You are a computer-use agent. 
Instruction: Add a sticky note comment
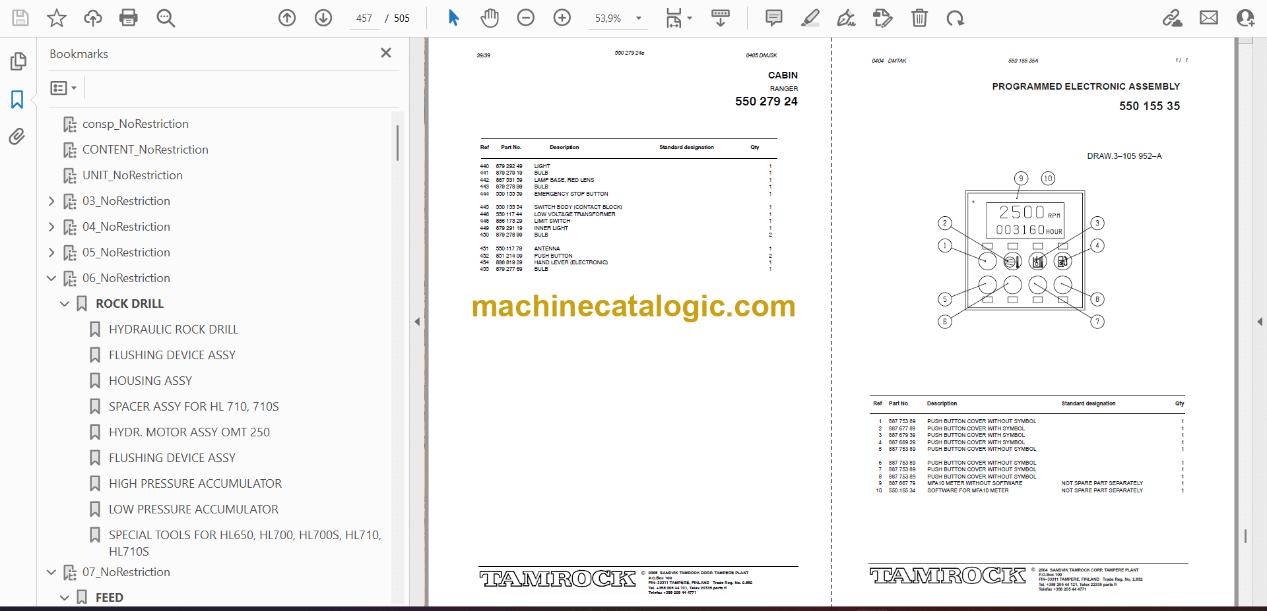click(774, 18)
